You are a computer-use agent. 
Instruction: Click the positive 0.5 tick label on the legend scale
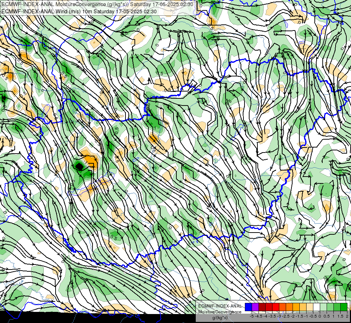pos(327,316)
